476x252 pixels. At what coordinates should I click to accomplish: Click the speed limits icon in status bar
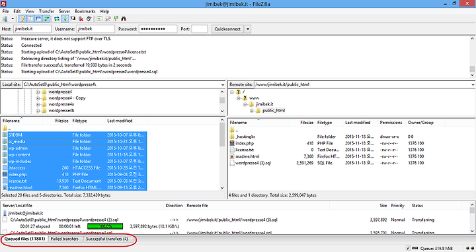pyautogui.click(x=415, y=248)
